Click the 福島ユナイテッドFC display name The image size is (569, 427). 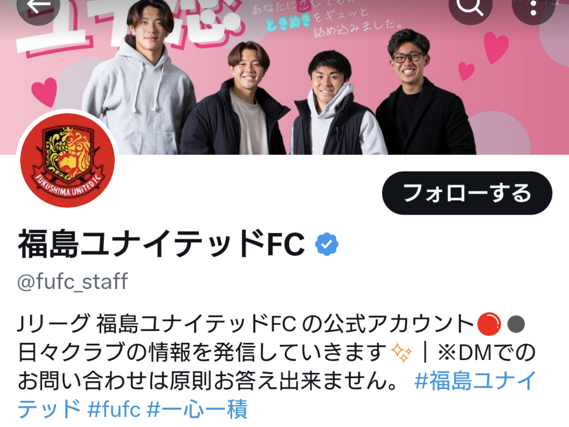click(x=162, y=244)
